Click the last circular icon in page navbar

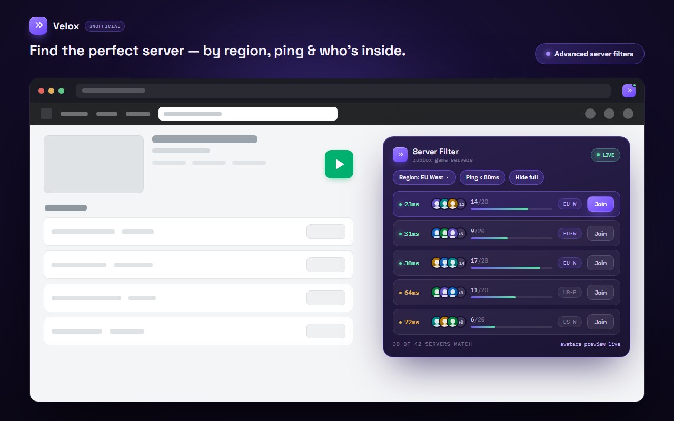pos(628,114)
